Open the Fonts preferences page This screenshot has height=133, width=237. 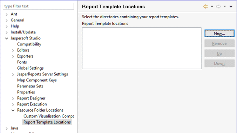(22, 62)
